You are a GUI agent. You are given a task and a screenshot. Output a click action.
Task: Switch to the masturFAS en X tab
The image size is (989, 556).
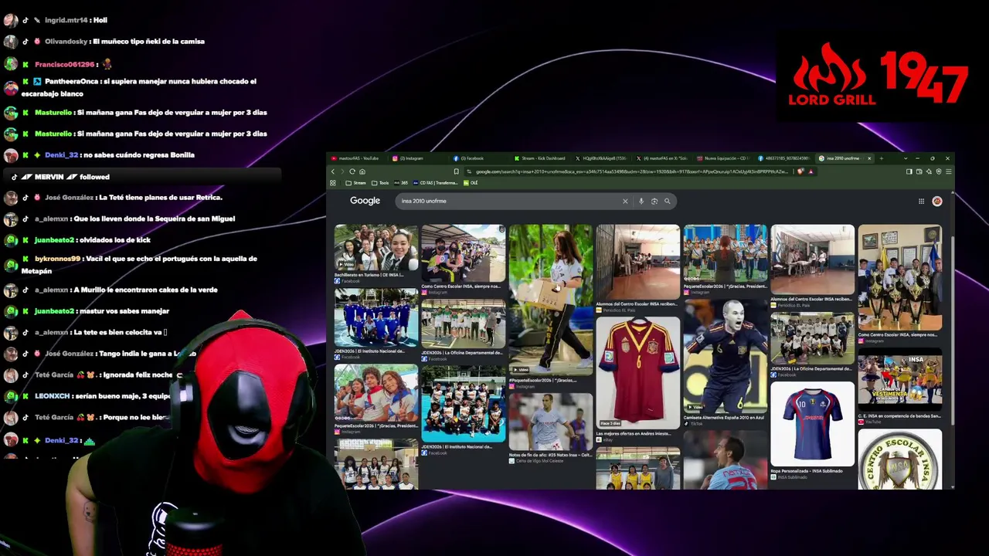[662, 158]
